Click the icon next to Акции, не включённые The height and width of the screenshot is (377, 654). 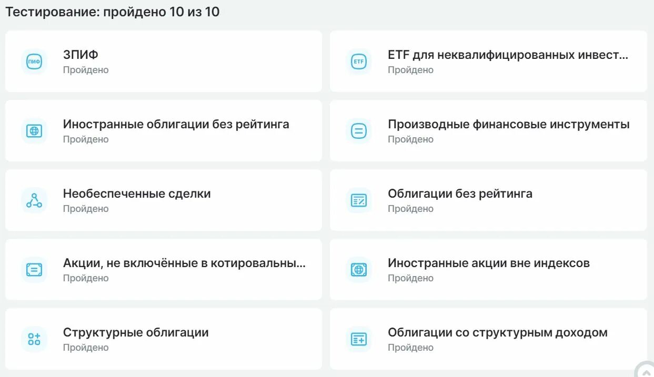pyautogui.click(x=34, y=270)
